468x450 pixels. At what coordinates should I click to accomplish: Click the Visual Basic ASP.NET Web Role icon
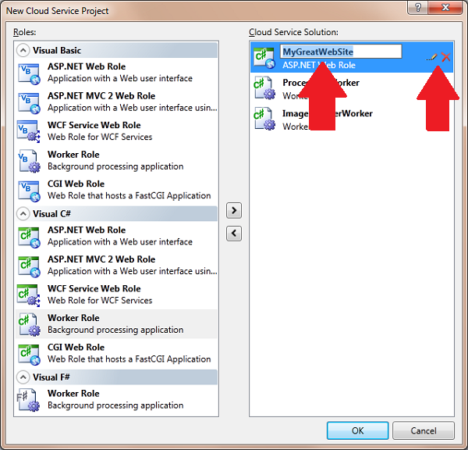tap(28, 73)
